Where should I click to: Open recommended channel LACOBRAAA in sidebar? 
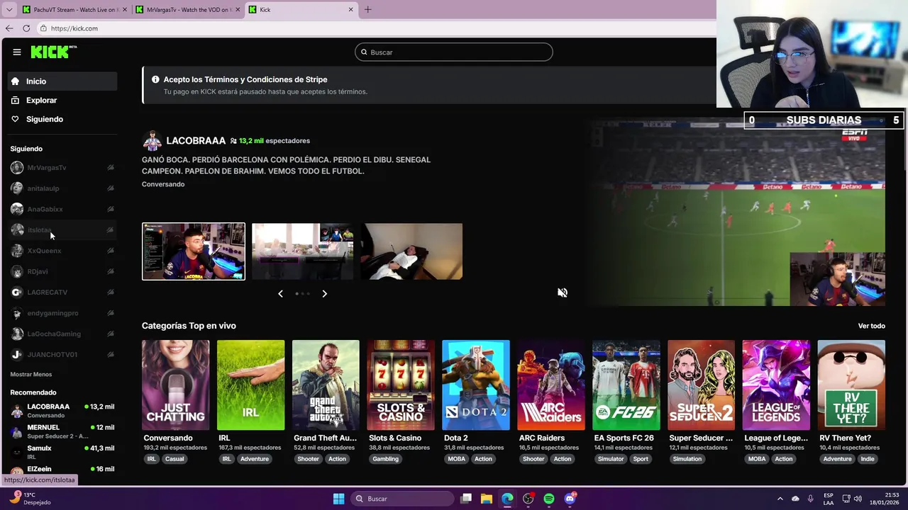62,411
